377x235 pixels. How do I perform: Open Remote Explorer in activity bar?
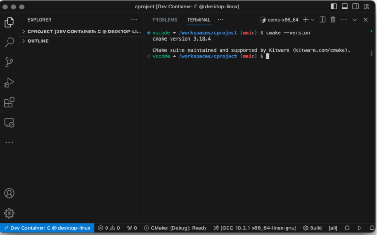coord(9,123)
